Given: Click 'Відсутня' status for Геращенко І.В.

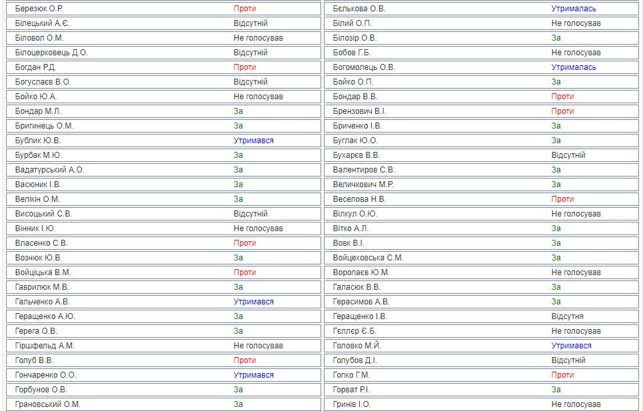Looking at the screenshot, I should [x=567, y=316].
